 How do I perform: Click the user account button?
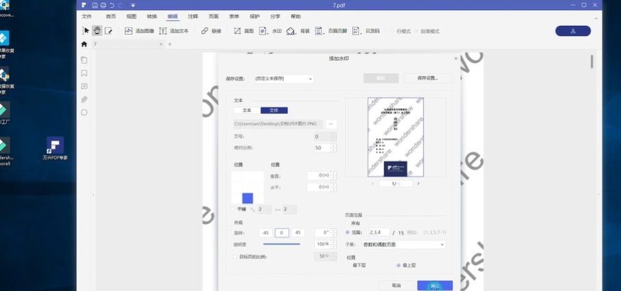coord(572,31)
